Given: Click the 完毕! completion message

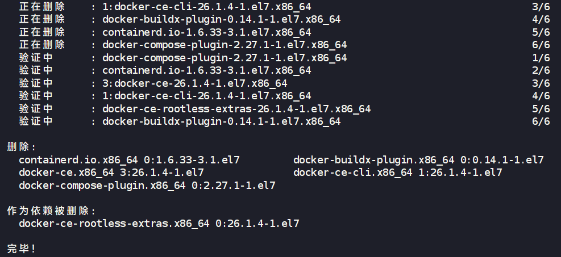Looking at the screenshot, I should pyautogui.click(x=22, y=248).
